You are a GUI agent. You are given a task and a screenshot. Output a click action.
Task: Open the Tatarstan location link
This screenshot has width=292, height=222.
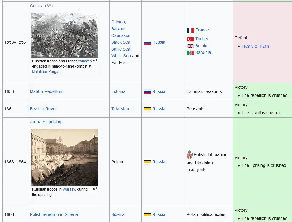click(120, 109)
